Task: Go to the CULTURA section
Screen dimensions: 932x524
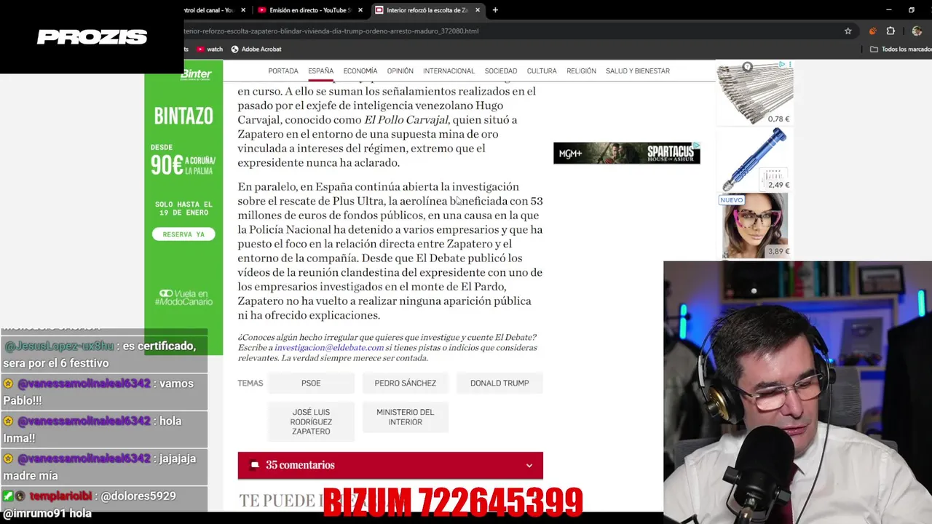Action: tap(542, 71)
